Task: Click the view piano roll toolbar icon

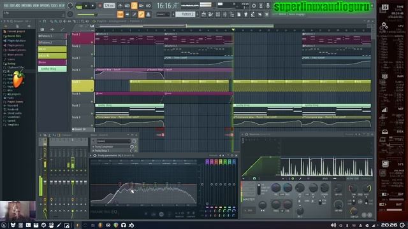Action: coord(210,15)
